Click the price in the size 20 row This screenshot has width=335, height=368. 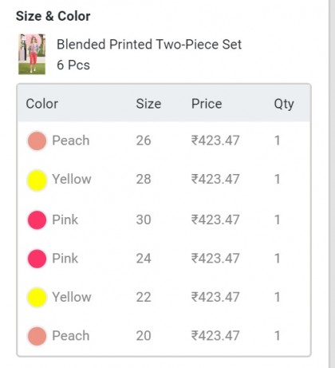pos(215,335)
